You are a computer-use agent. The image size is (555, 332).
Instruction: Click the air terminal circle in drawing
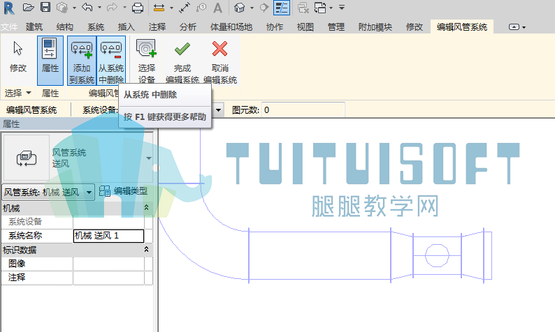coord(437,255)
